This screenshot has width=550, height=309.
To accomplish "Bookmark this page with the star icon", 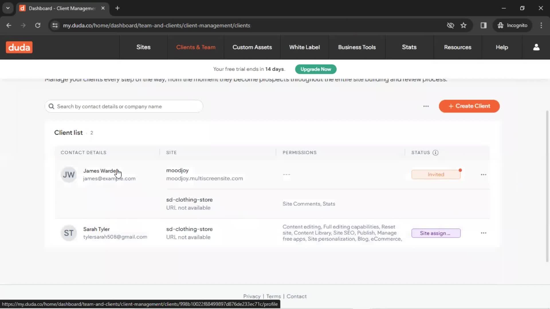I will (x=463, y=25).
